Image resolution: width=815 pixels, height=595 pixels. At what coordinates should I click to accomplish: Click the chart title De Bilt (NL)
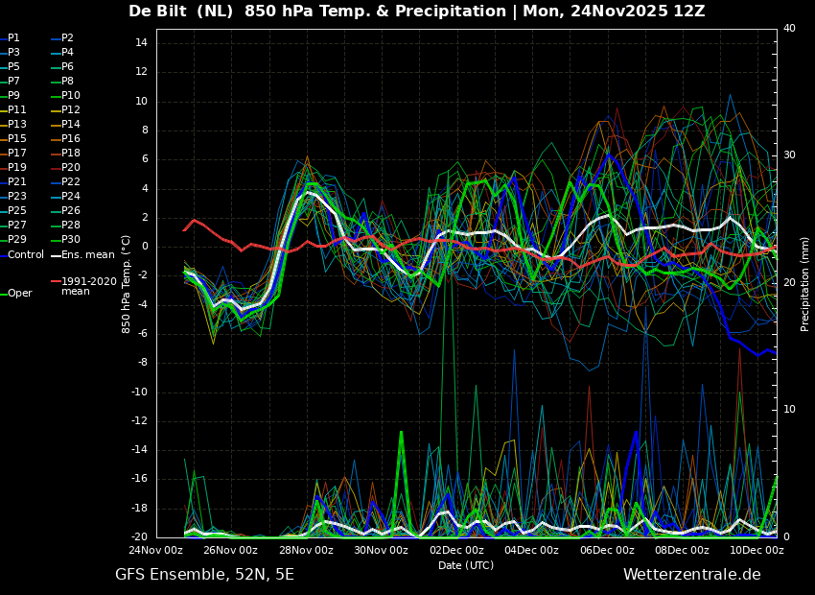coord(181,11)
